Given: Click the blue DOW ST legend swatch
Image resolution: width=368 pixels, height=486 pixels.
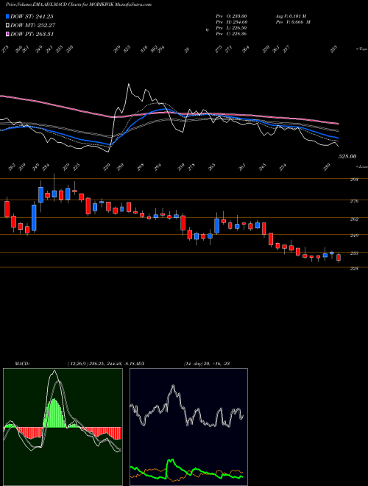Looking at the screenshot, I should pos(7,16).
